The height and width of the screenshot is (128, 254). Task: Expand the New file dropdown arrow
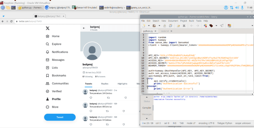[149, 26]
